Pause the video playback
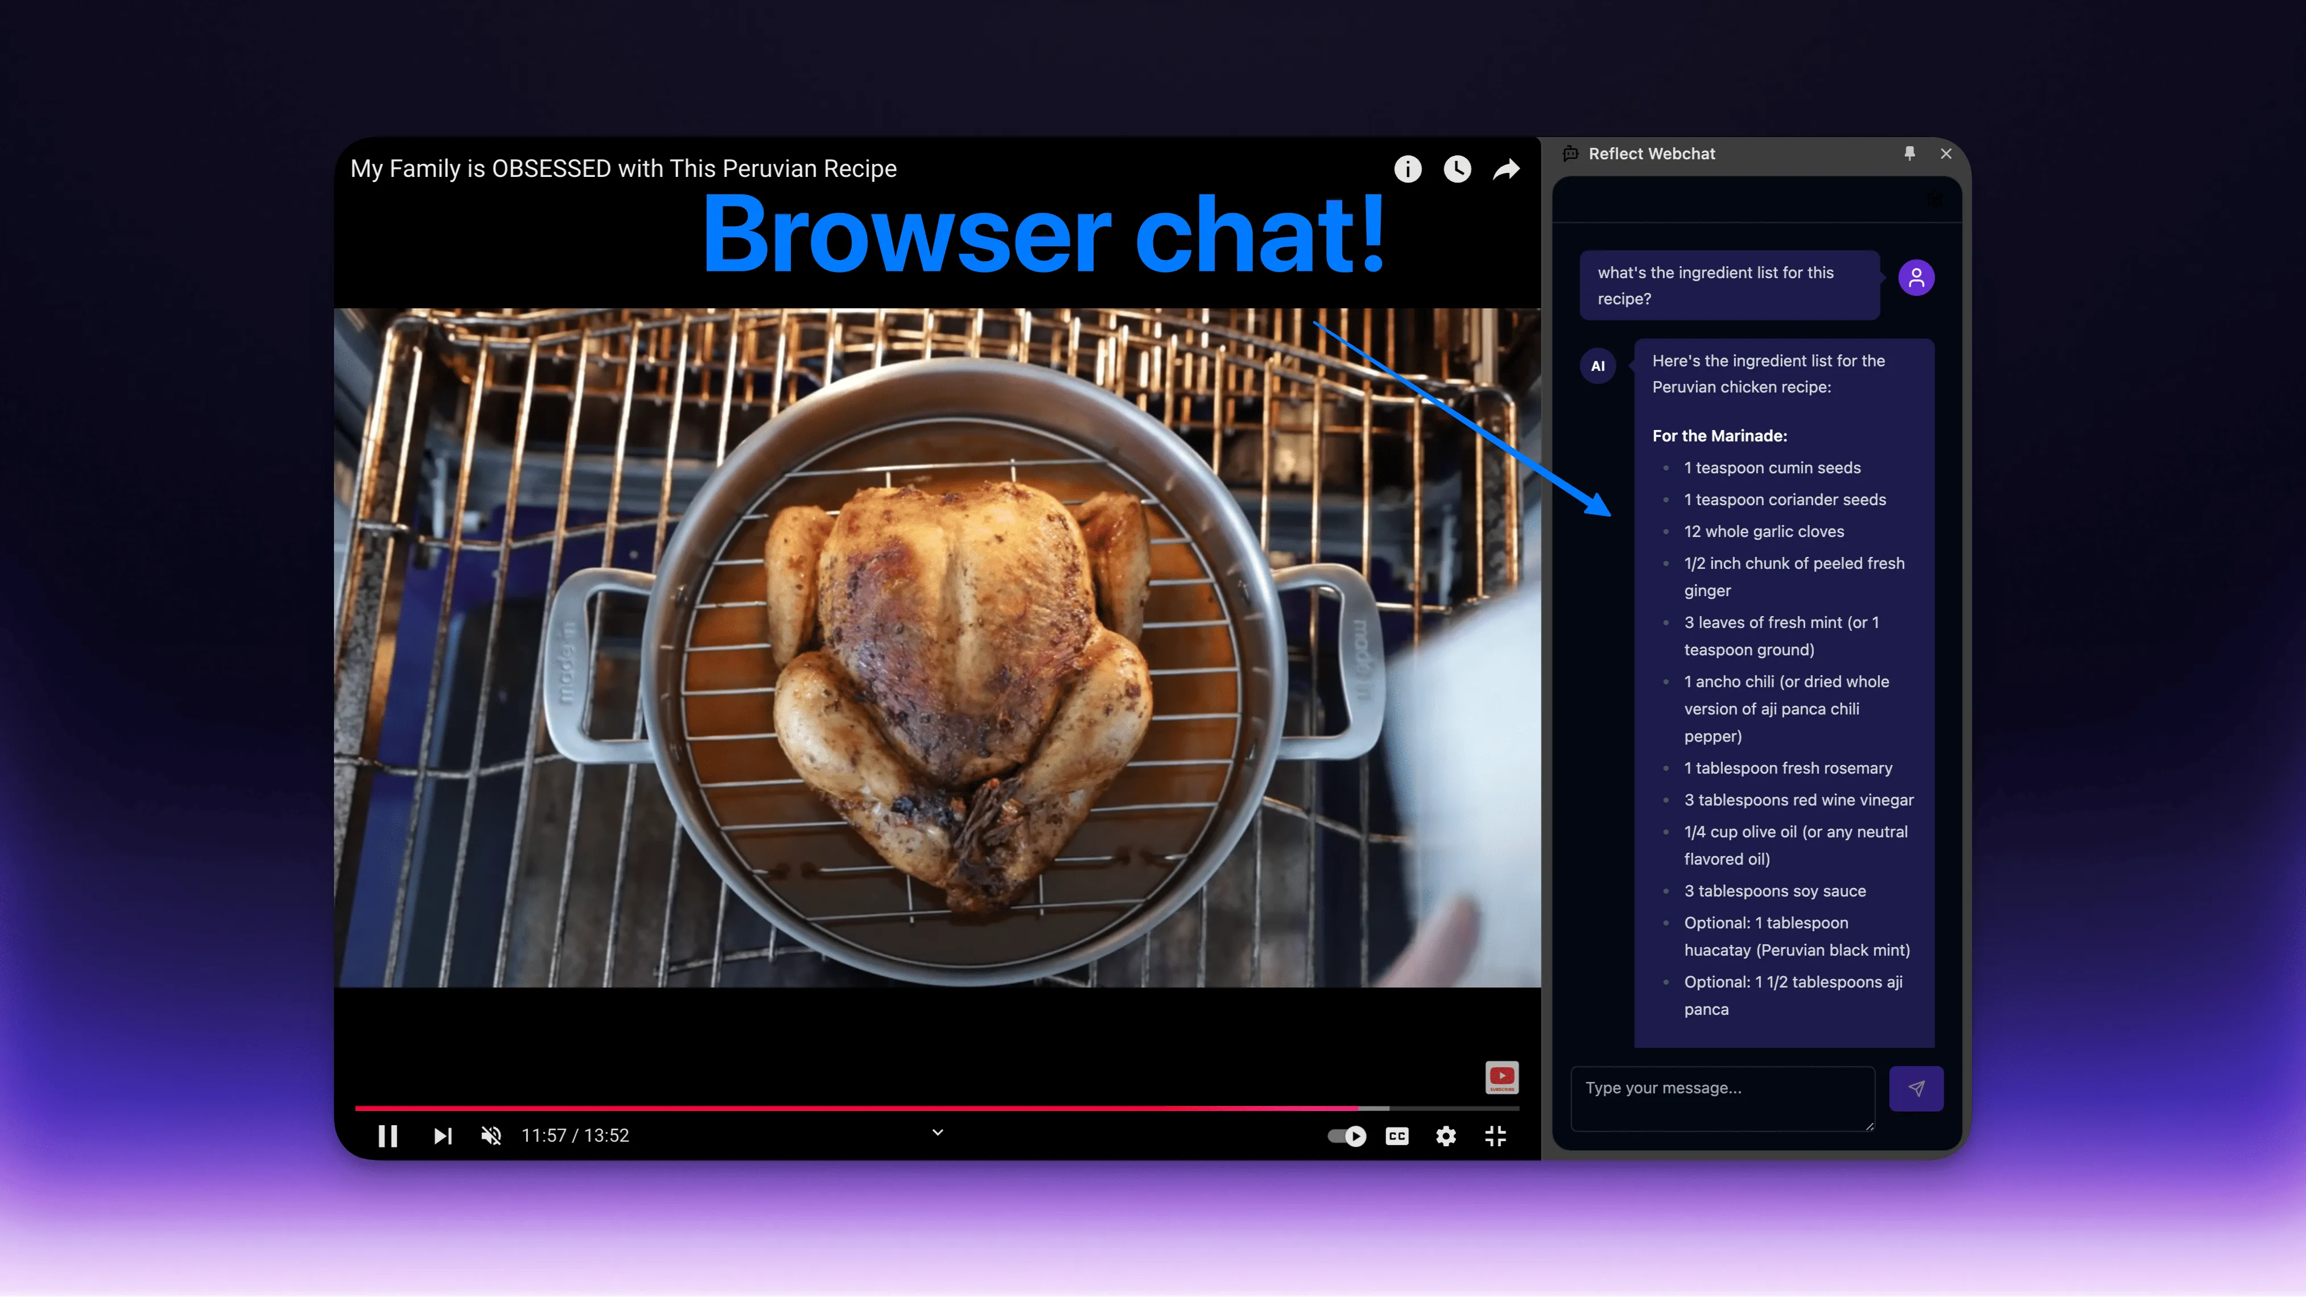The width and height of the screenshot is (2306, 1297). (387, 1136)
